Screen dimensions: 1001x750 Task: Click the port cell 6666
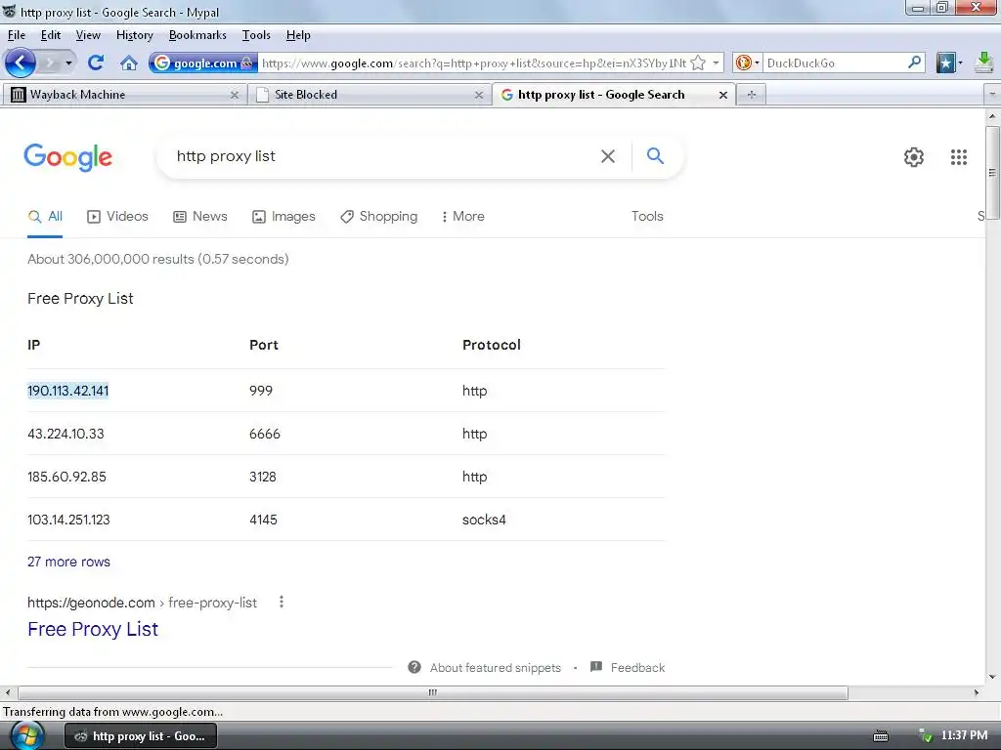click(x=265, y=434)
